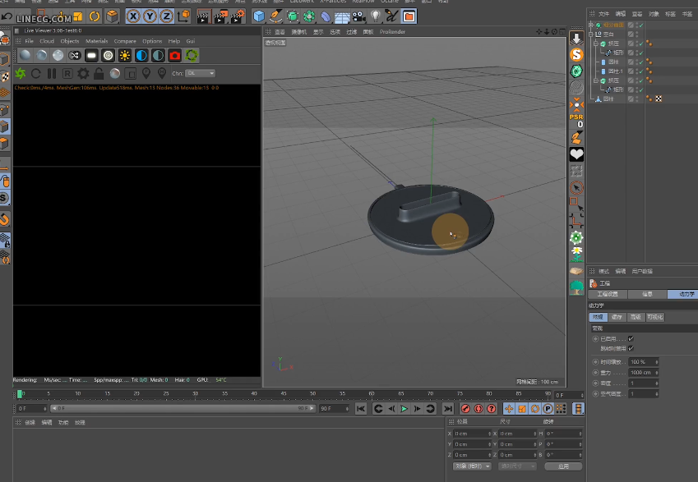The height and width of the screenshot is (482, 698).
Task: Expand the top subdivision surface object node
Action: click(591, 25)
